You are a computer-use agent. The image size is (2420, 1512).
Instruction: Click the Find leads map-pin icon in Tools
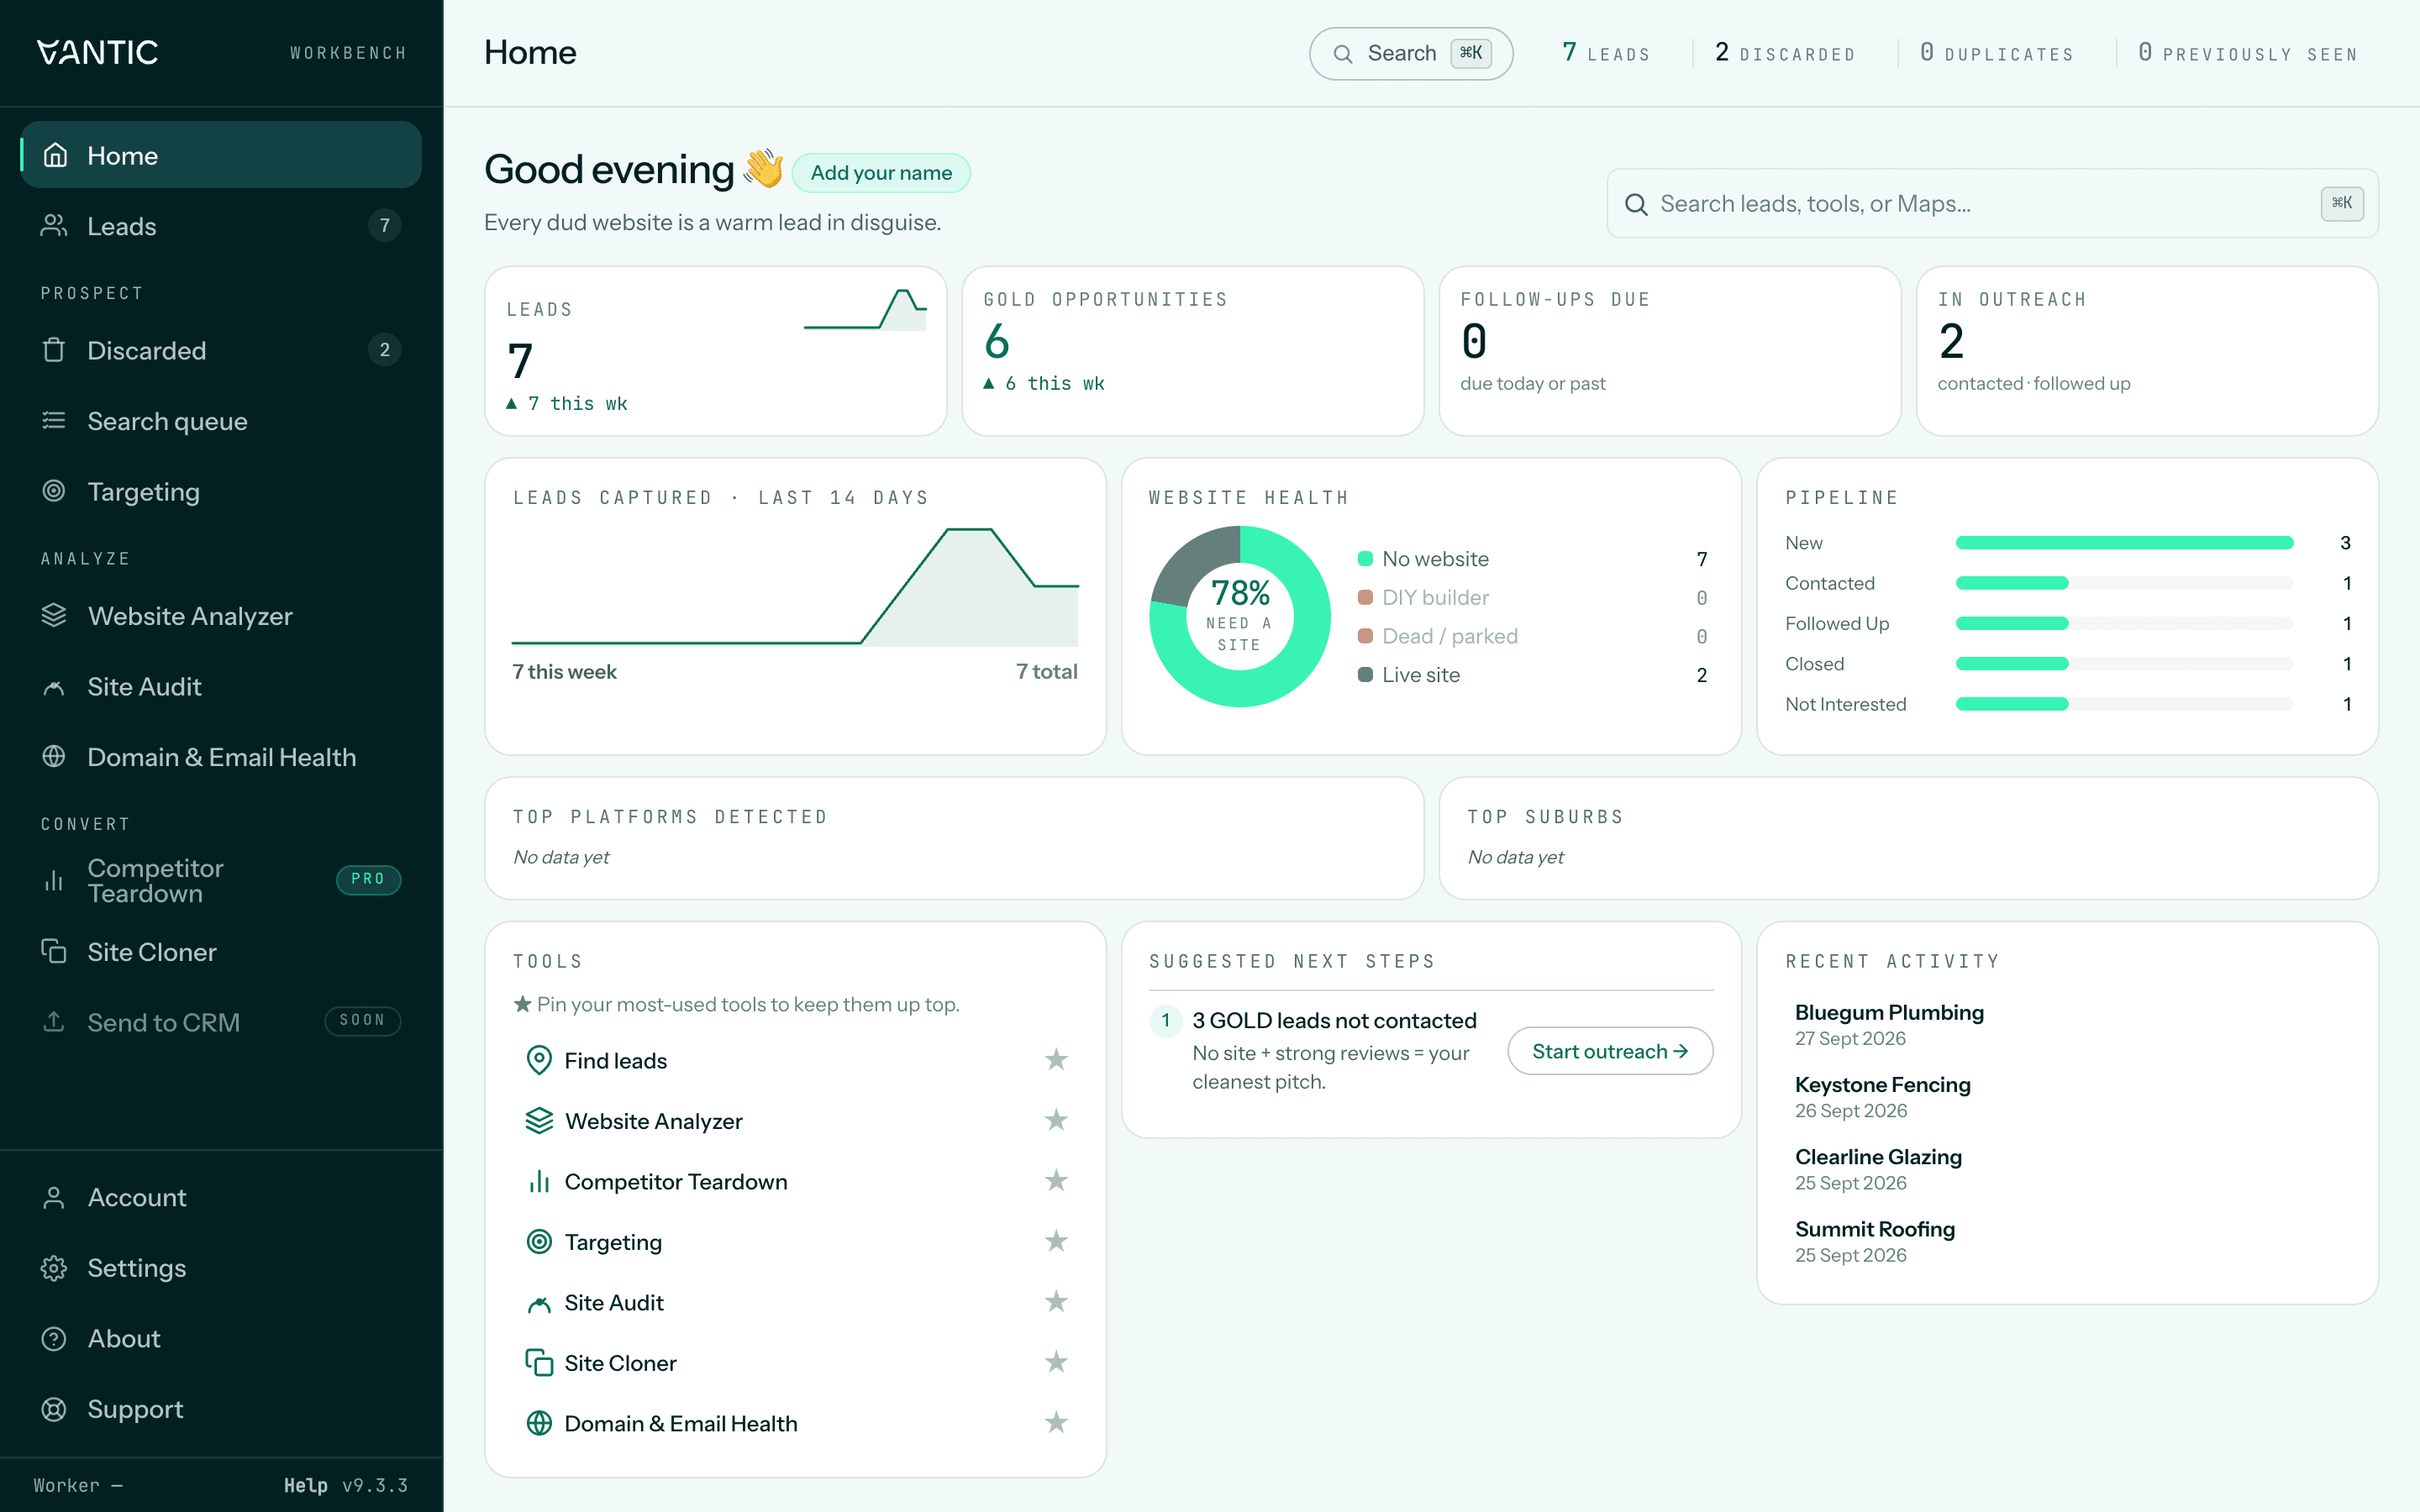click(539, 1060)
